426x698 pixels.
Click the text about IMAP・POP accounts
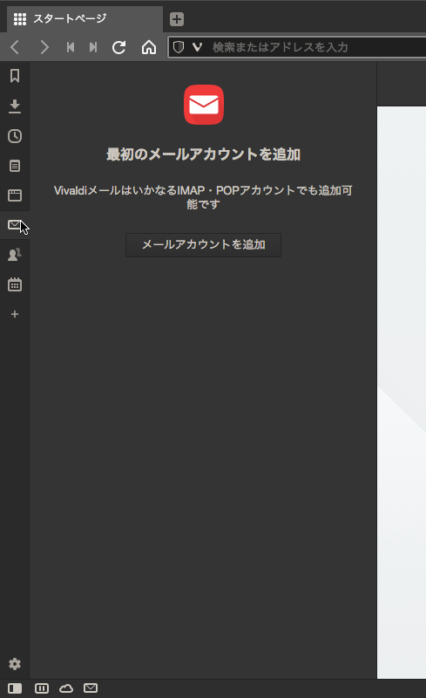click(203, 197)
